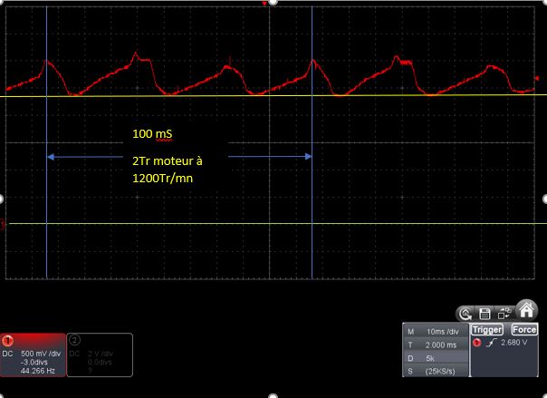547x398 pixels.
Task: Click channel 2 offset value 0.0divs
Action: tap(100, 363)
